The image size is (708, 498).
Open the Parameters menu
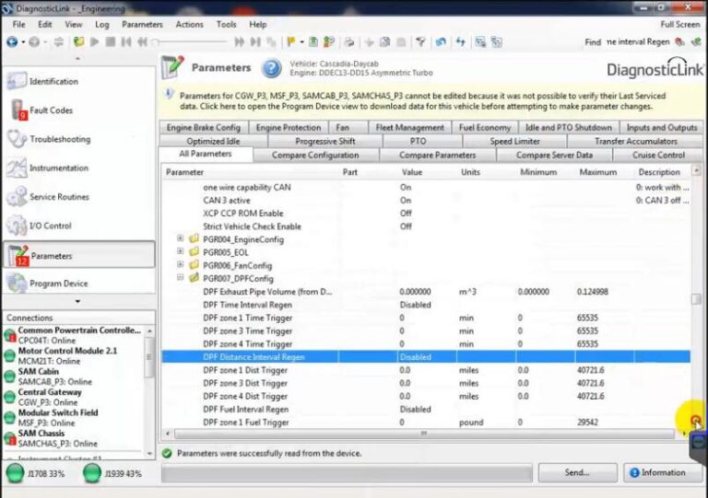pyautogui.click(x=142, y=25)
